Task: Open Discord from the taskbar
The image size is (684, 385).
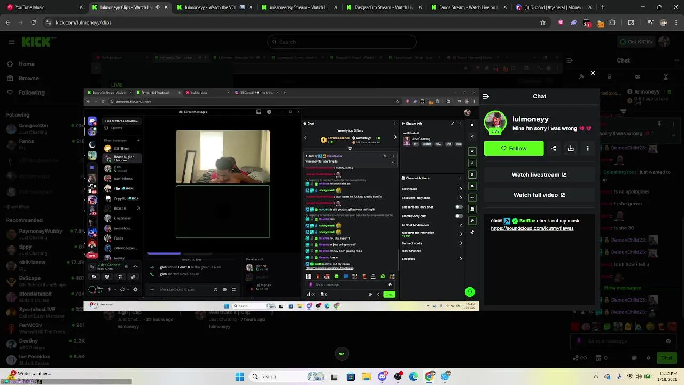Action: 382,376
